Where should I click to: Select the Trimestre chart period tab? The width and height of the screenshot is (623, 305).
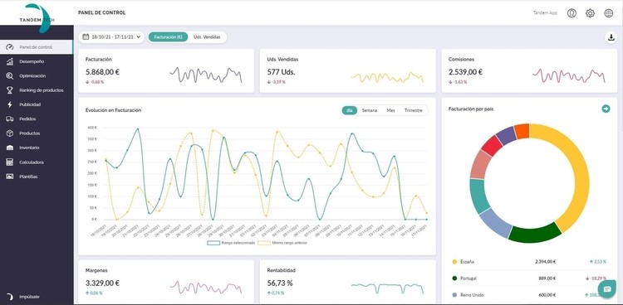click(413, 111)
